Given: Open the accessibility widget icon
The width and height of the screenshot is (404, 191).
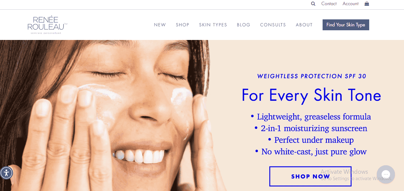Looking at the screenshot, I should tap(6, 173).
